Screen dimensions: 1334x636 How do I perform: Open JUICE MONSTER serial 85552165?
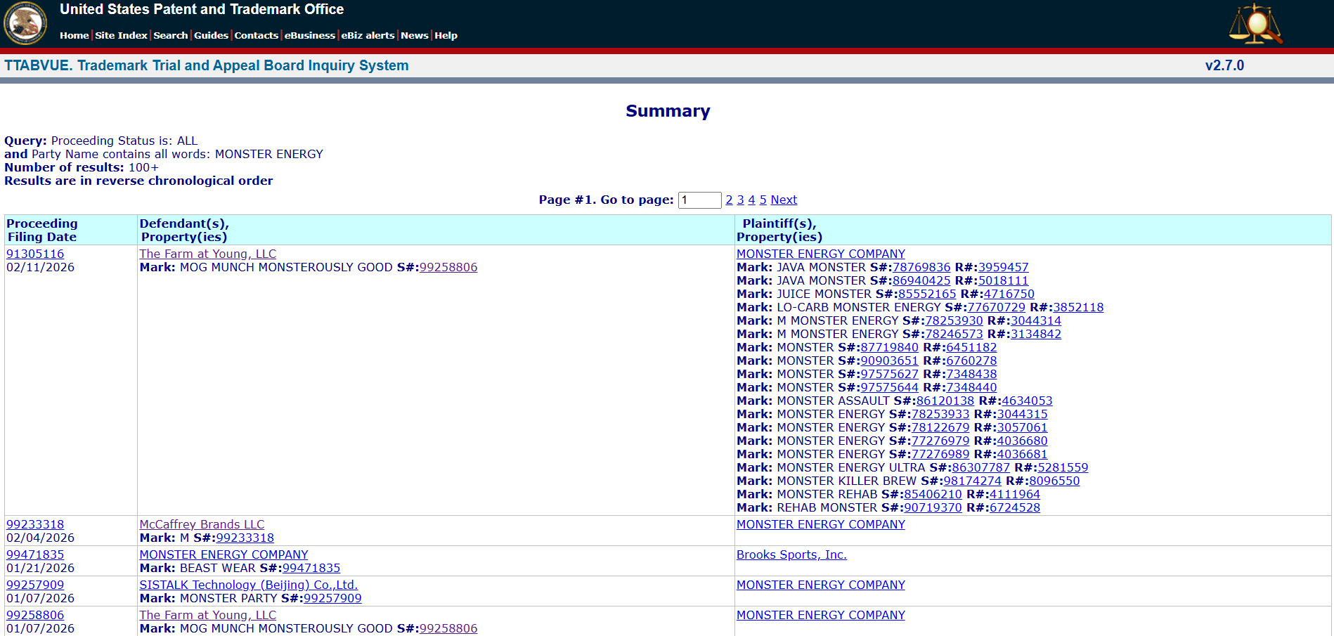[927, 294]
